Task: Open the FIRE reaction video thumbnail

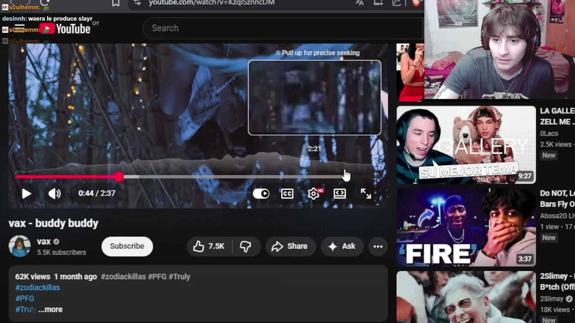Action: (466, 227)
